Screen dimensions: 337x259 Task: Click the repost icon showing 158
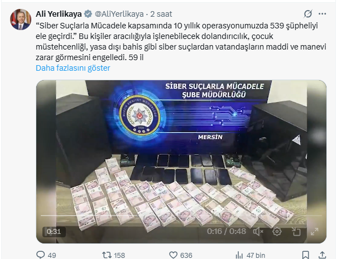click(107, 255)
